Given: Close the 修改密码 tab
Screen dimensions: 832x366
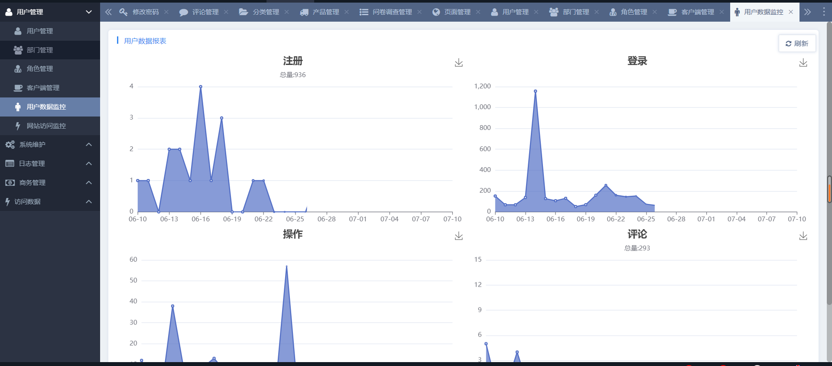Looking at the screenshot, I should click(166, 12).
